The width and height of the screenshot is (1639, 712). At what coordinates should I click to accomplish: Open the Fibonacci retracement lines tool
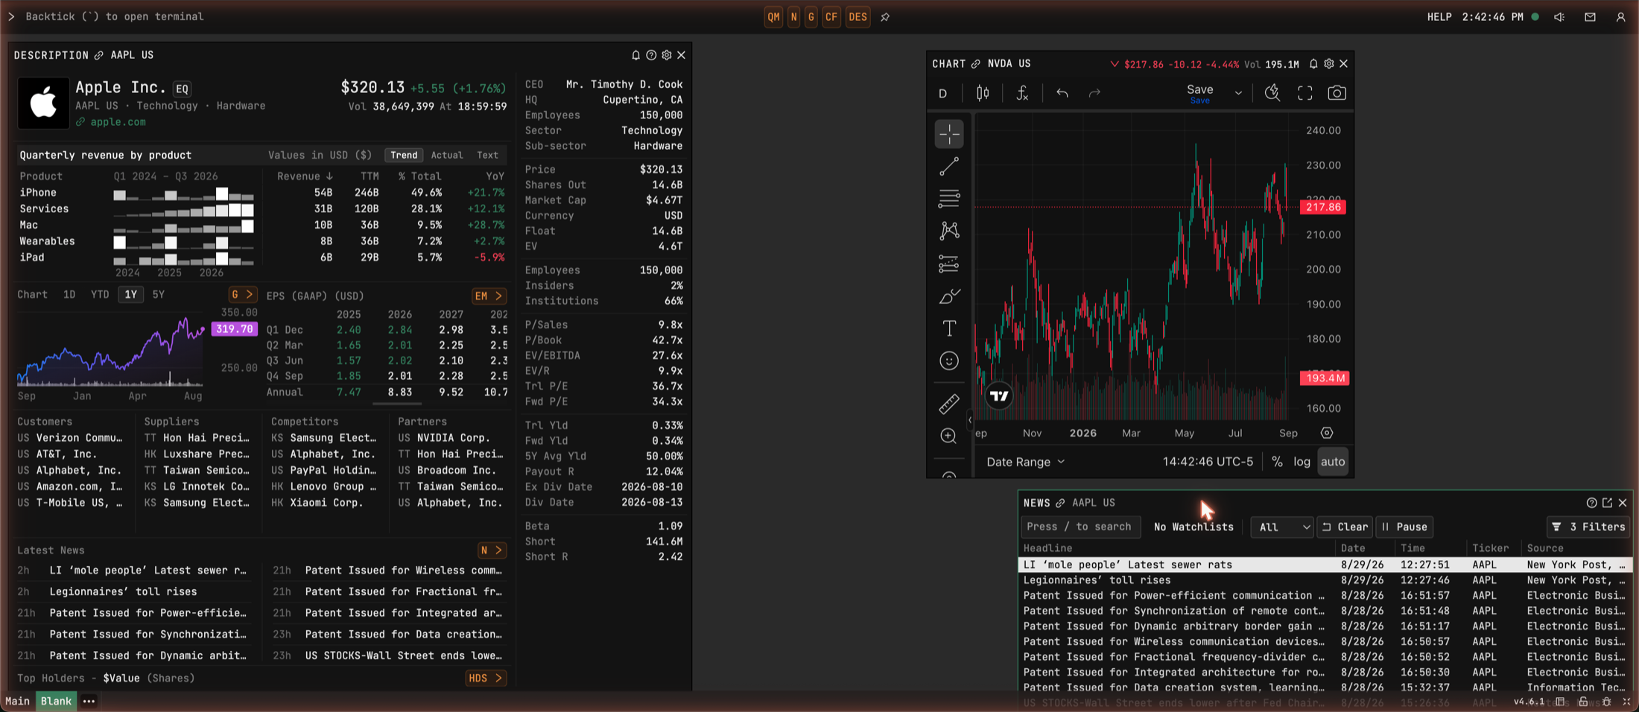948,199
